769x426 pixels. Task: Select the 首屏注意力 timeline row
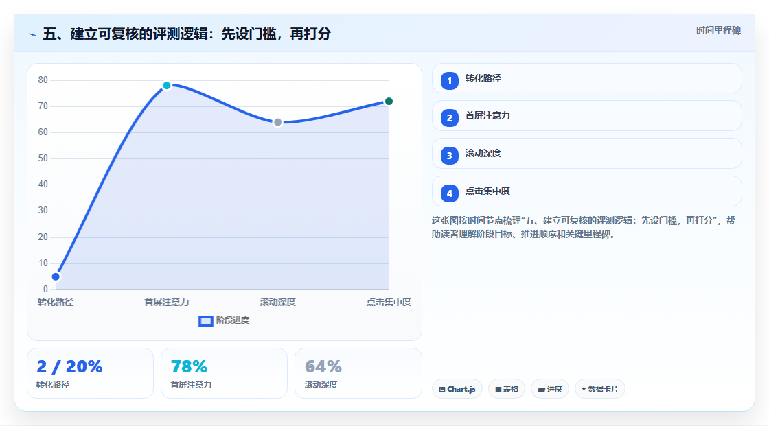[x=586, y=116]
